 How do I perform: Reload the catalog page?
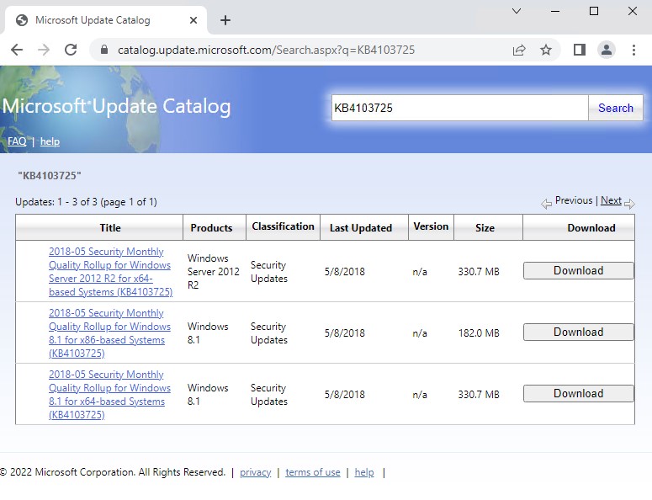71,50
